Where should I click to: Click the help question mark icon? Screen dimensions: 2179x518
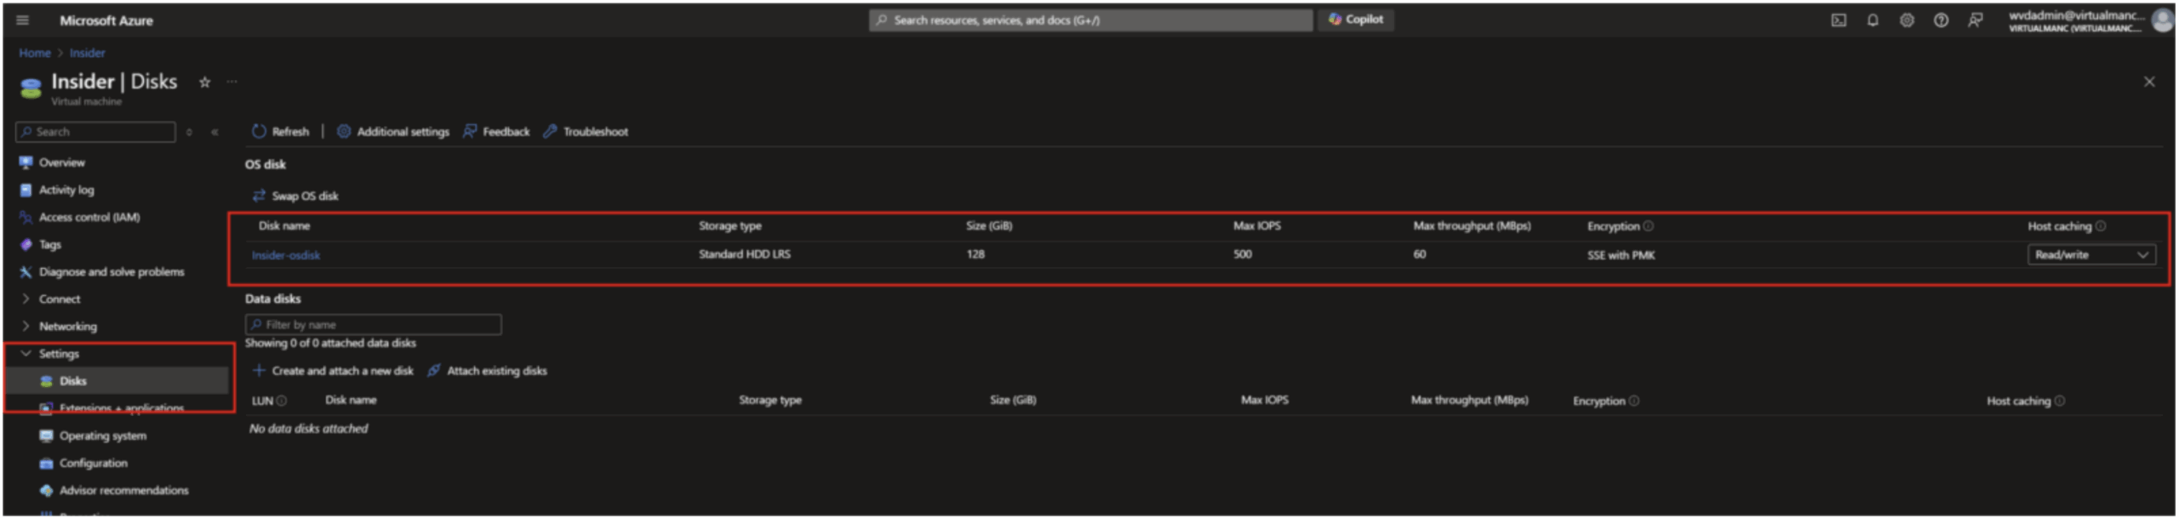point(1941,20)
